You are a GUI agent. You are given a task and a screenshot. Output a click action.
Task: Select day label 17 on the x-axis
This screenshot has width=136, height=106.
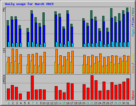[72, 103]
